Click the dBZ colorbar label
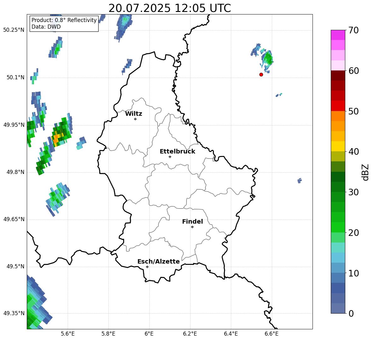 (x=365, y=172)
